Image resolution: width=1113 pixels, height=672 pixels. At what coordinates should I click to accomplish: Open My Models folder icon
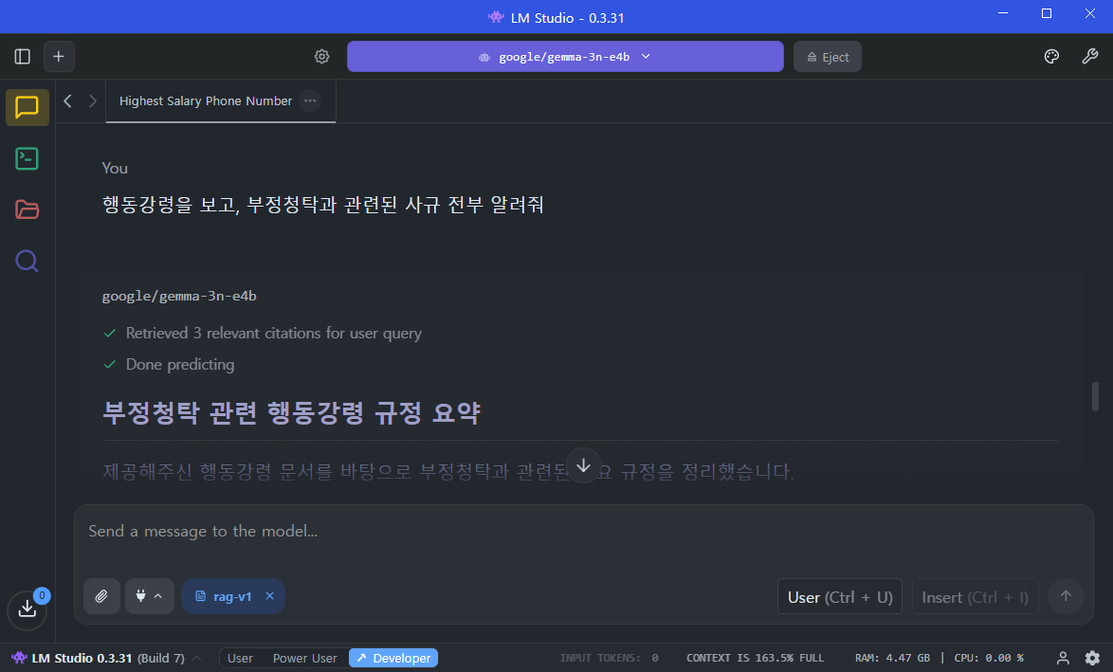[27, 209]
